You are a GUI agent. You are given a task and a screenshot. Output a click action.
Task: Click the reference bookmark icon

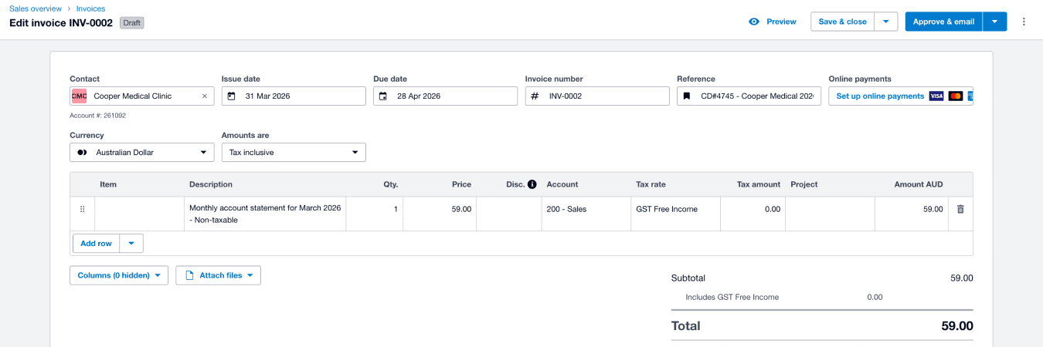click(x=686, y=96)
